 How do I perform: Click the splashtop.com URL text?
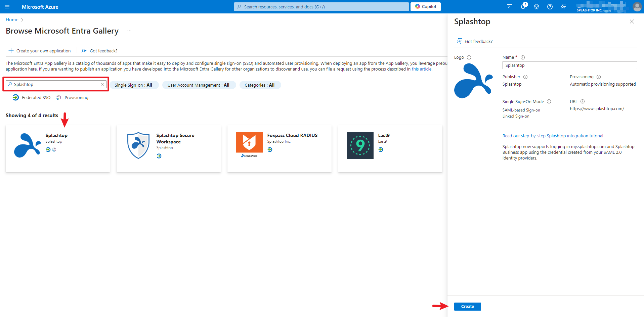[x=597, y=109]
